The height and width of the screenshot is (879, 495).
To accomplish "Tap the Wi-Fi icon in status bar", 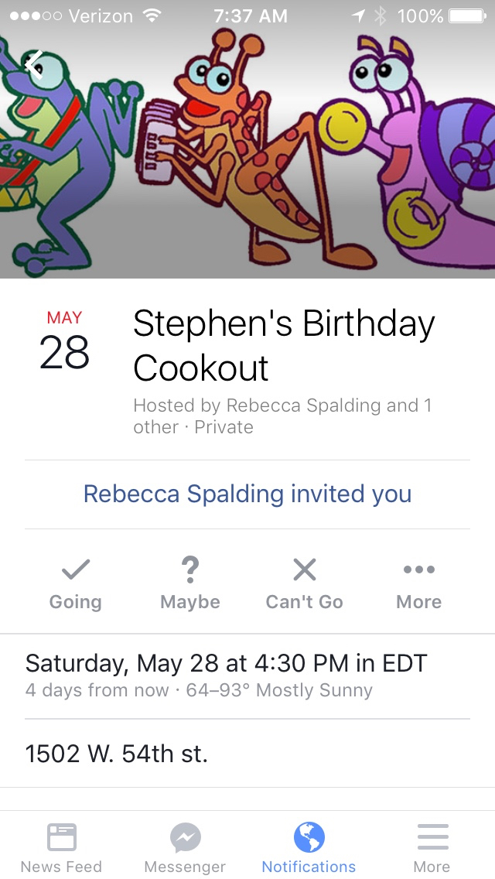I will pyautogui.click(x=152, y=15).
